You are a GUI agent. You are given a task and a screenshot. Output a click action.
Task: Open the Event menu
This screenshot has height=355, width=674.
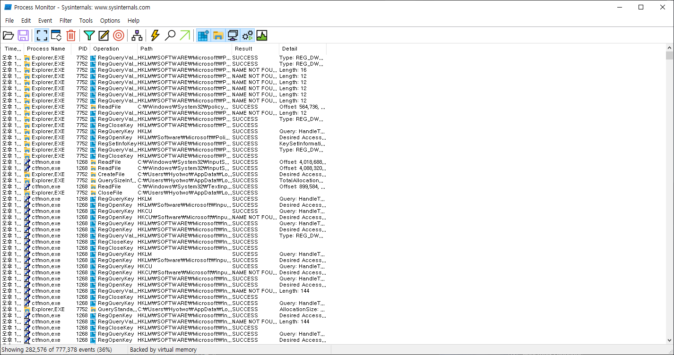pyautogui.click(x=45, y=20)
